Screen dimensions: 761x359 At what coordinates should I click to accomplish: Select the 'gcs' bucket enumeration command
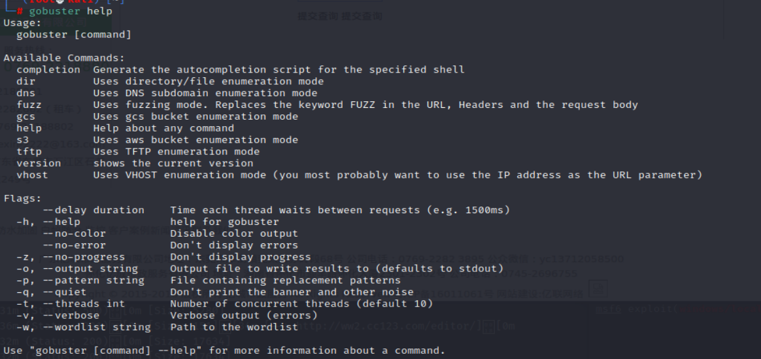[x=25, y=116]
